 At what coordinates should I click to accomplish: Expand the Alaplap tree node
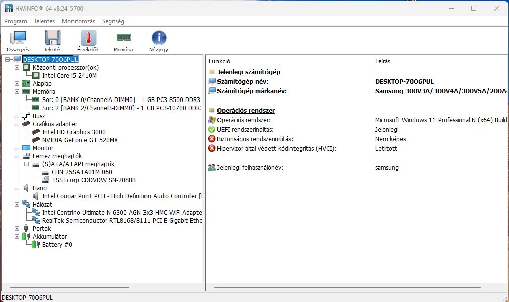(17, 83)
